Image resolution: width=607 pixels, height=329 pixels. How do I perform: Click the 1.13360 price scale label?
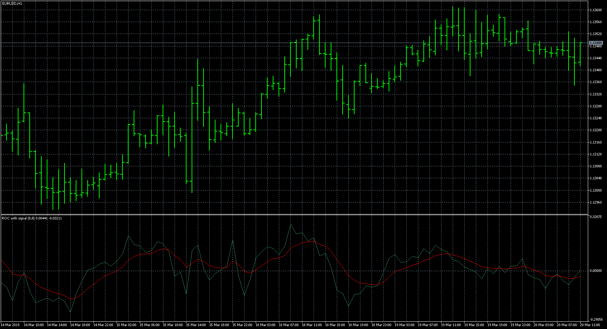596,82
